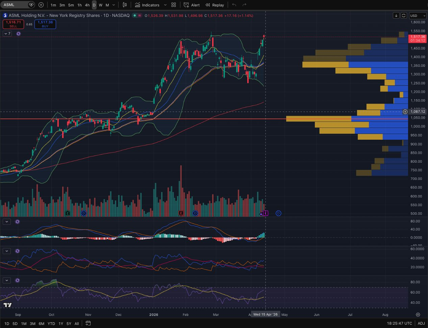Click the scroll-to-latest down arrow button
The image size is (428, 328).
[396, 16]
